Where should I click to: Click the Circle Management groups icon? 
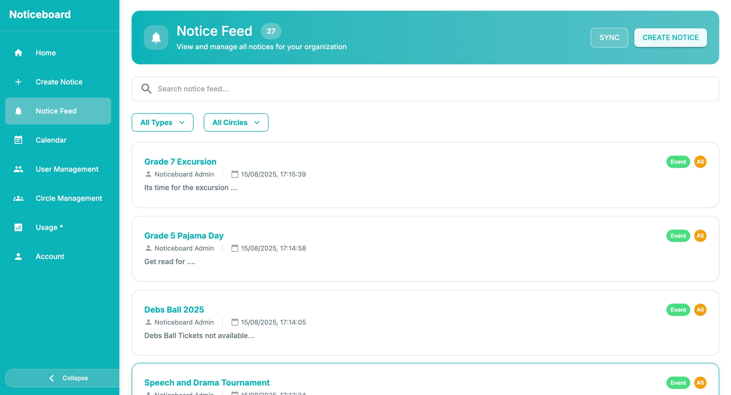pos(18,198)
